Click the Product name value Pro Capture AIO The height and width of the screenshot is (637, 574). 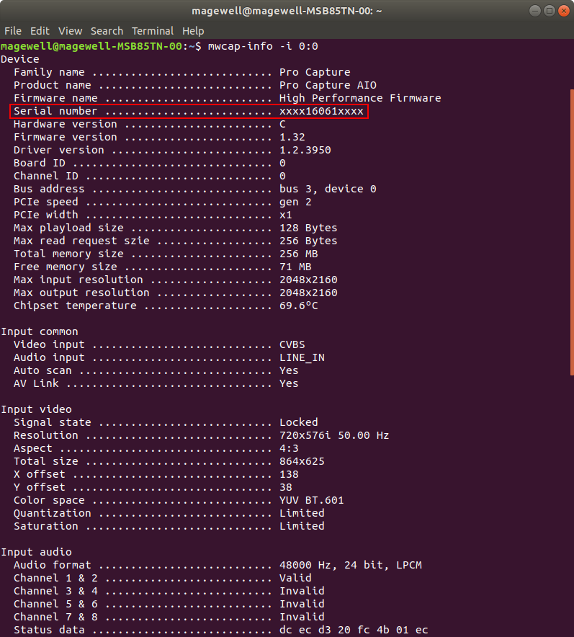click(x=328, y=85)
